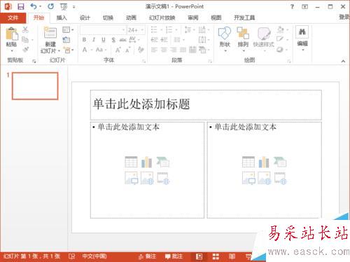Align text right

point(174,50)
